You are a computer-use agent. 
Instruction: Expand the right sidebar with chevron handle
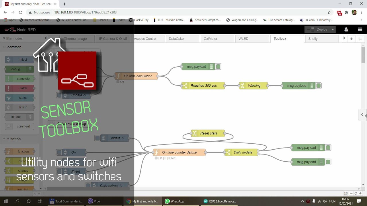[362, 115]
